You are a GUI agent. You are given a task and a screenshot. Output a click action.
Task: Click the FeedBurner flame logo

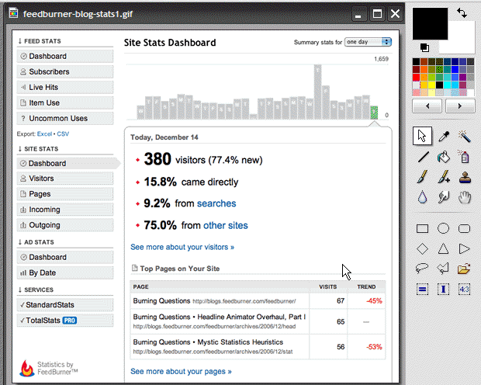point(26,368)
